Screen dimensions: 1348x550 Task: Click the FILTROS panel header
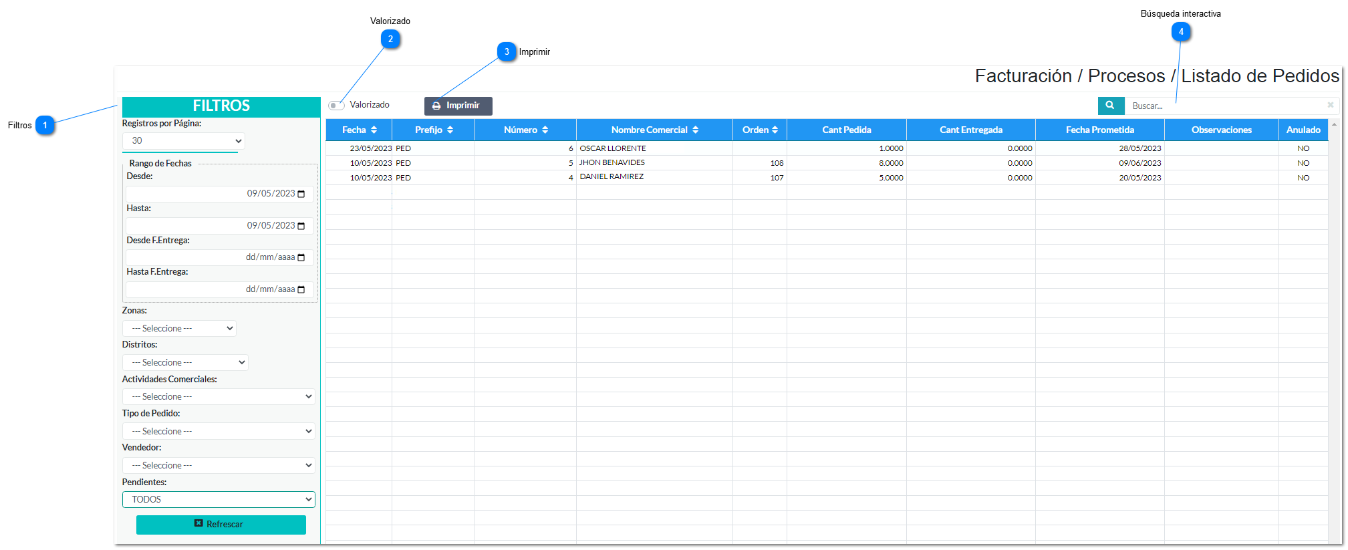click(221, 106)
